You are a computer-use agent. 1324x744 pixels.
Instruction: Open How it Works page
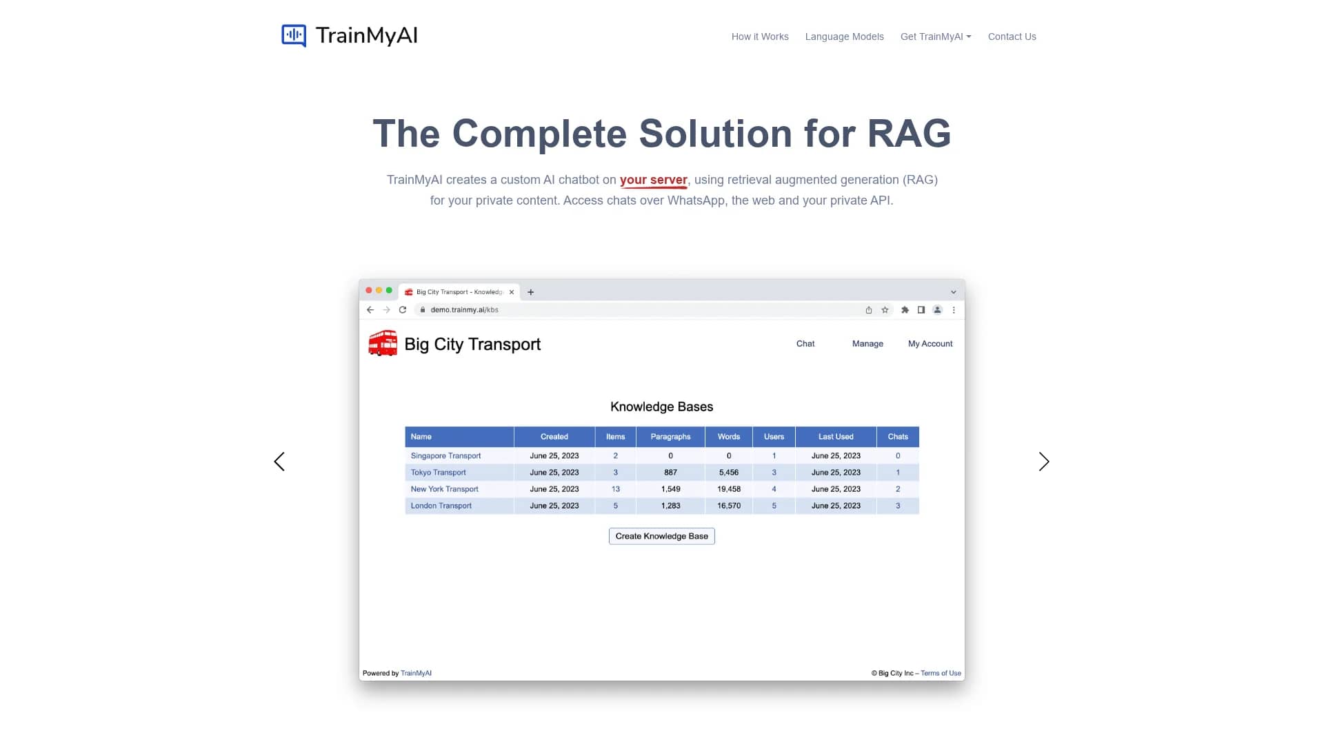coord(760,37)
